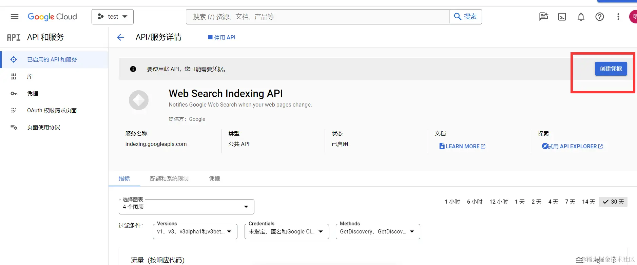Image resolution: width=637 pixels, height=265 pixels.
Task: Open the three-dot settings menu
Action: (618, 17)
